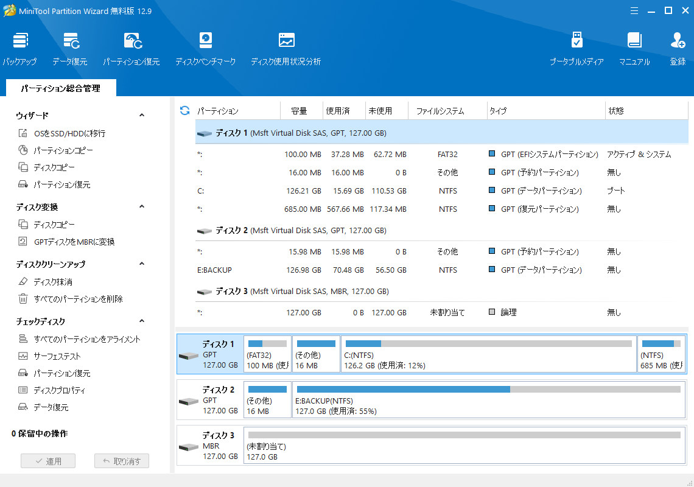Sort by 未使用 column header
The width and height of the screenshot is (694, 487).
[x=387, y=111]
